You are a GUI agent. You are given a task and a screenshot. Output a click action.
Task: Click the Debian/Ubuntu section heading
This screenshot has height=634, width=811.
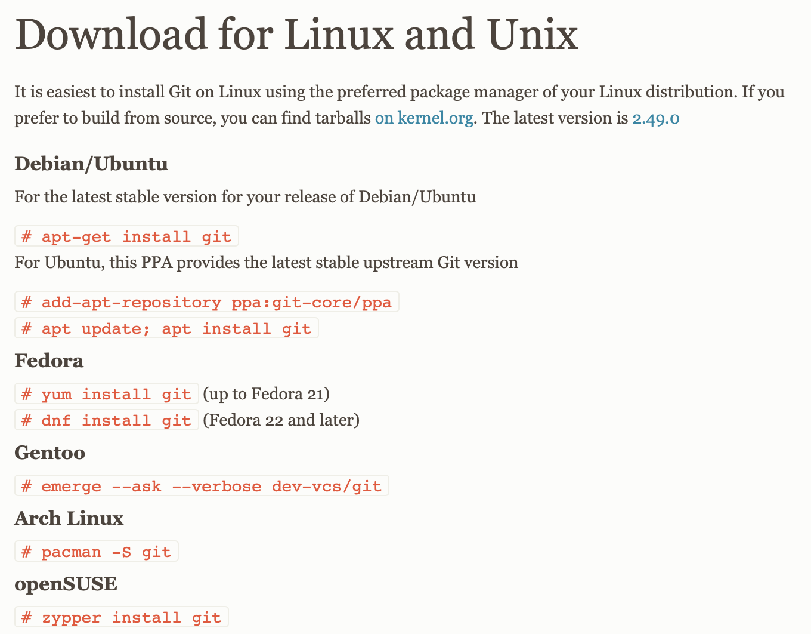click(91, 164)
